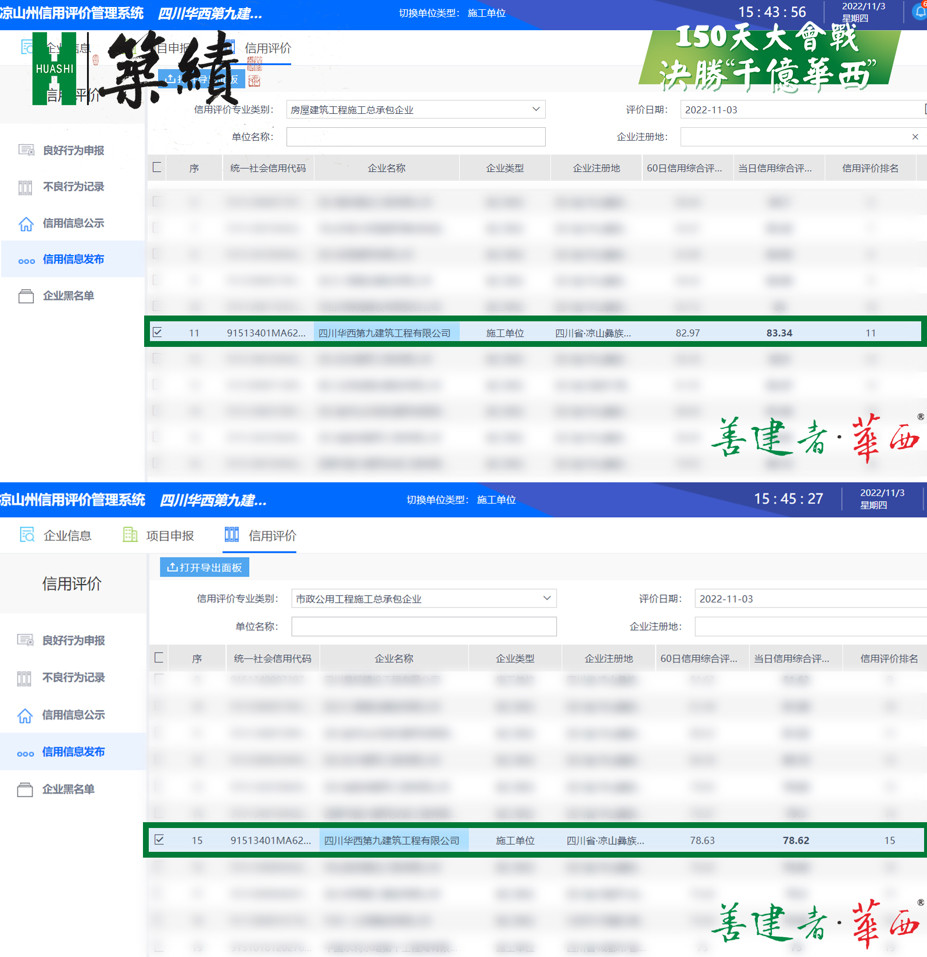Toggle the header select-all checkbox in lower table
The height and width of the screenshot is (957, 927).
click(159, 658)
